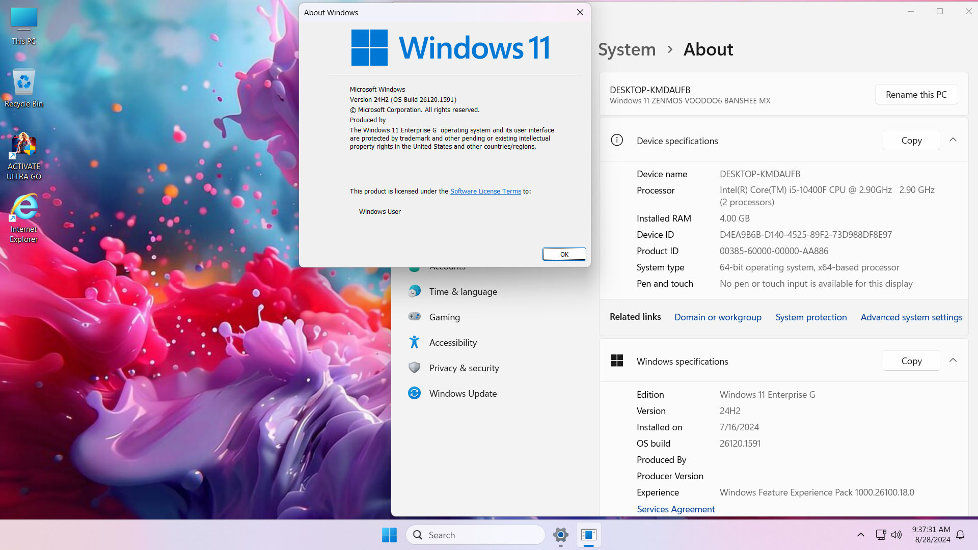Click 'Windows User' licensee text
This screenshot has height=550, width=978.
tap(379, 212)
